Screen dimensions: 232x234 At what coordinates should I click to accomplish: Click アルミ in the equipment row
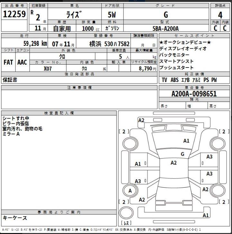pyautogui.click(x=196, y=80)
